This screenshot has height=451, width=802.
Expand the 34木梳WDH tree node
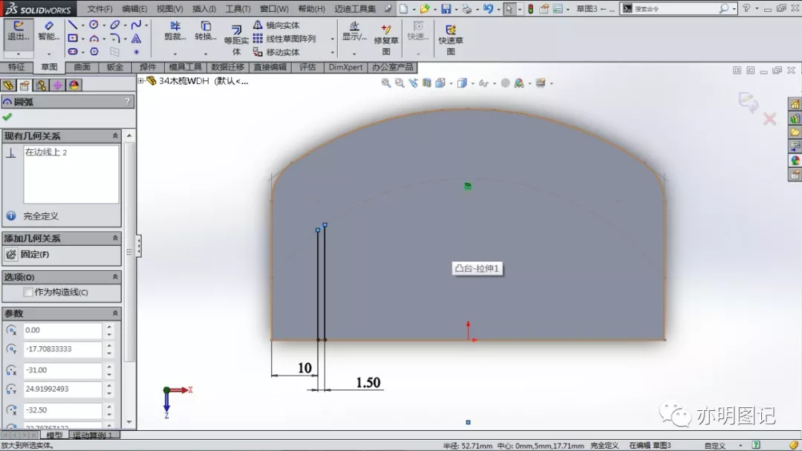pos(141,80)
